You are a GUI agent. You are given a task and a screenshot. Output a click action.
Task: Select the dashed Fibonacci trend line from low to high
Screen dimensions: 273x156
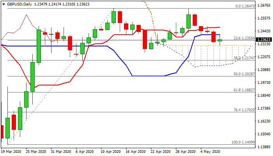pos(61,77)
